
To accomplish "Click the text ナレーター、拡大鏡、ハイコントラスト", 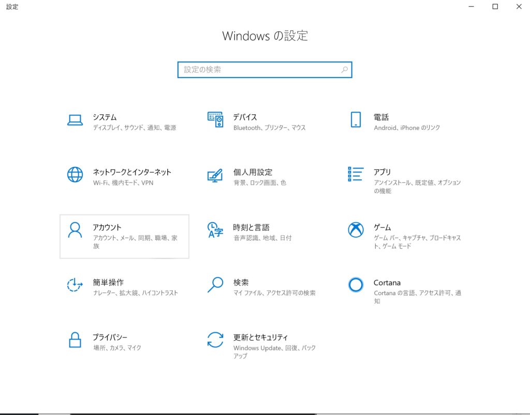I will point(136,293).
